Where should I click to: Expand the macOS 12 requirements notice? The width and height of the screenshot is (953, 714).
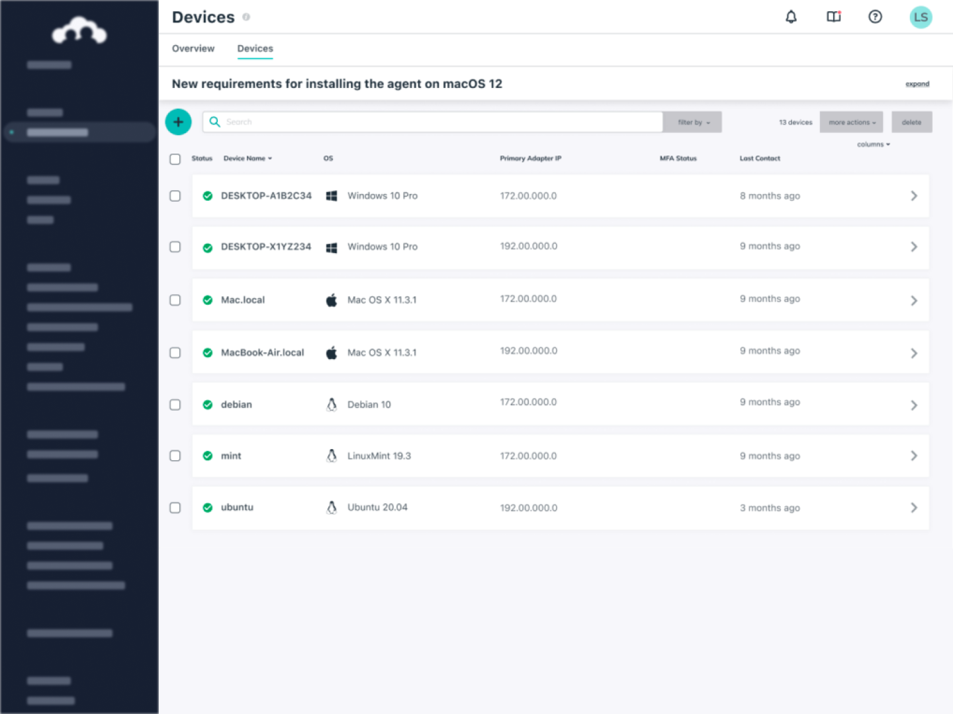point(917,83)
